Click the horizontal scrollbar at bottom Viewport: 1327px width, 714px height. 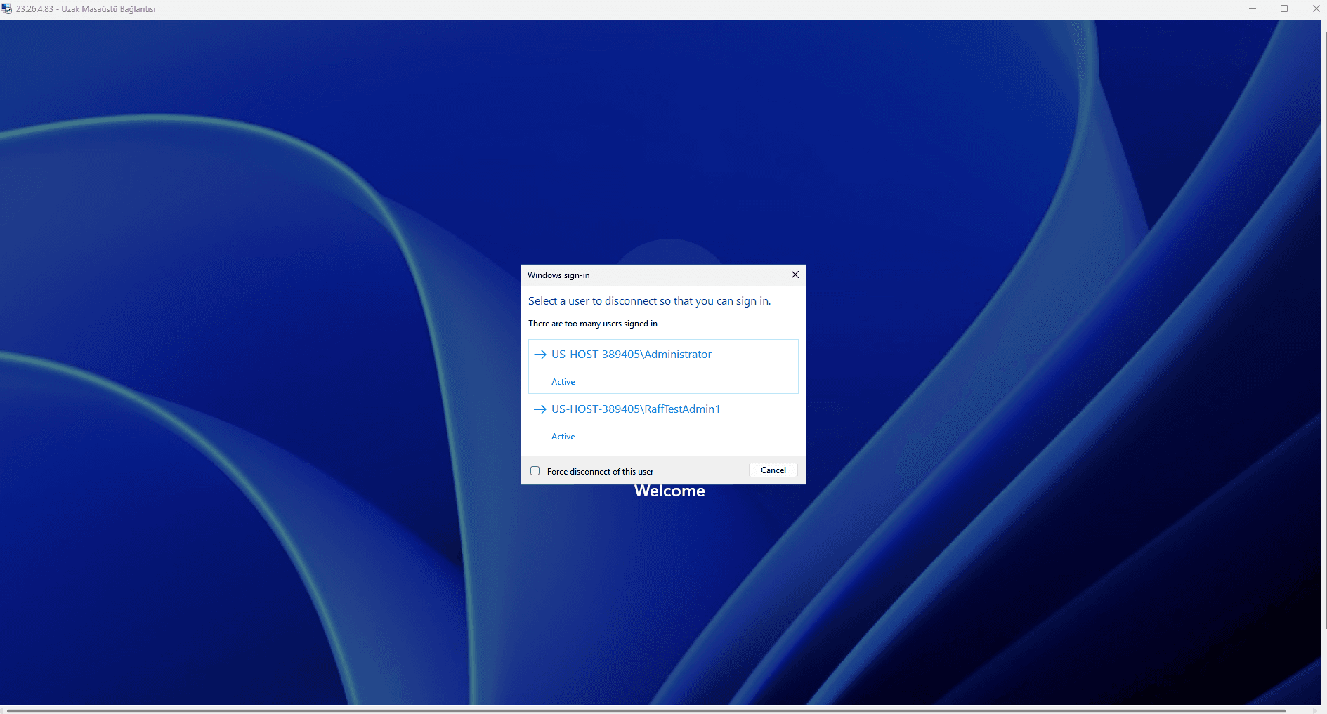point(646,710)
